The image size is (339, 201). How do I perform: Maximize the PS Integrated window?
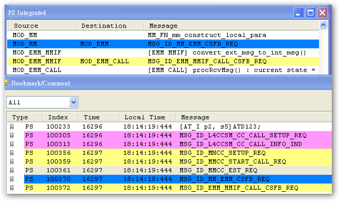[310, 12]
